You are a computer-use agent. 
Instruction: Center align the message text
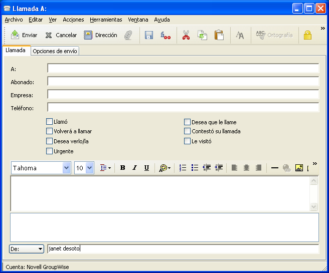pos(246,168)
